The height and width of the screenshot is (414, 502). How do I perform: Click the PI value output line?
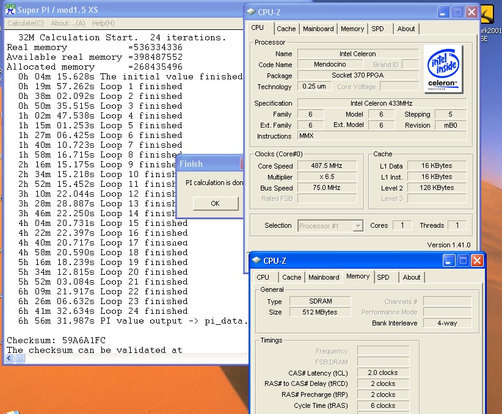pos(133,321)
